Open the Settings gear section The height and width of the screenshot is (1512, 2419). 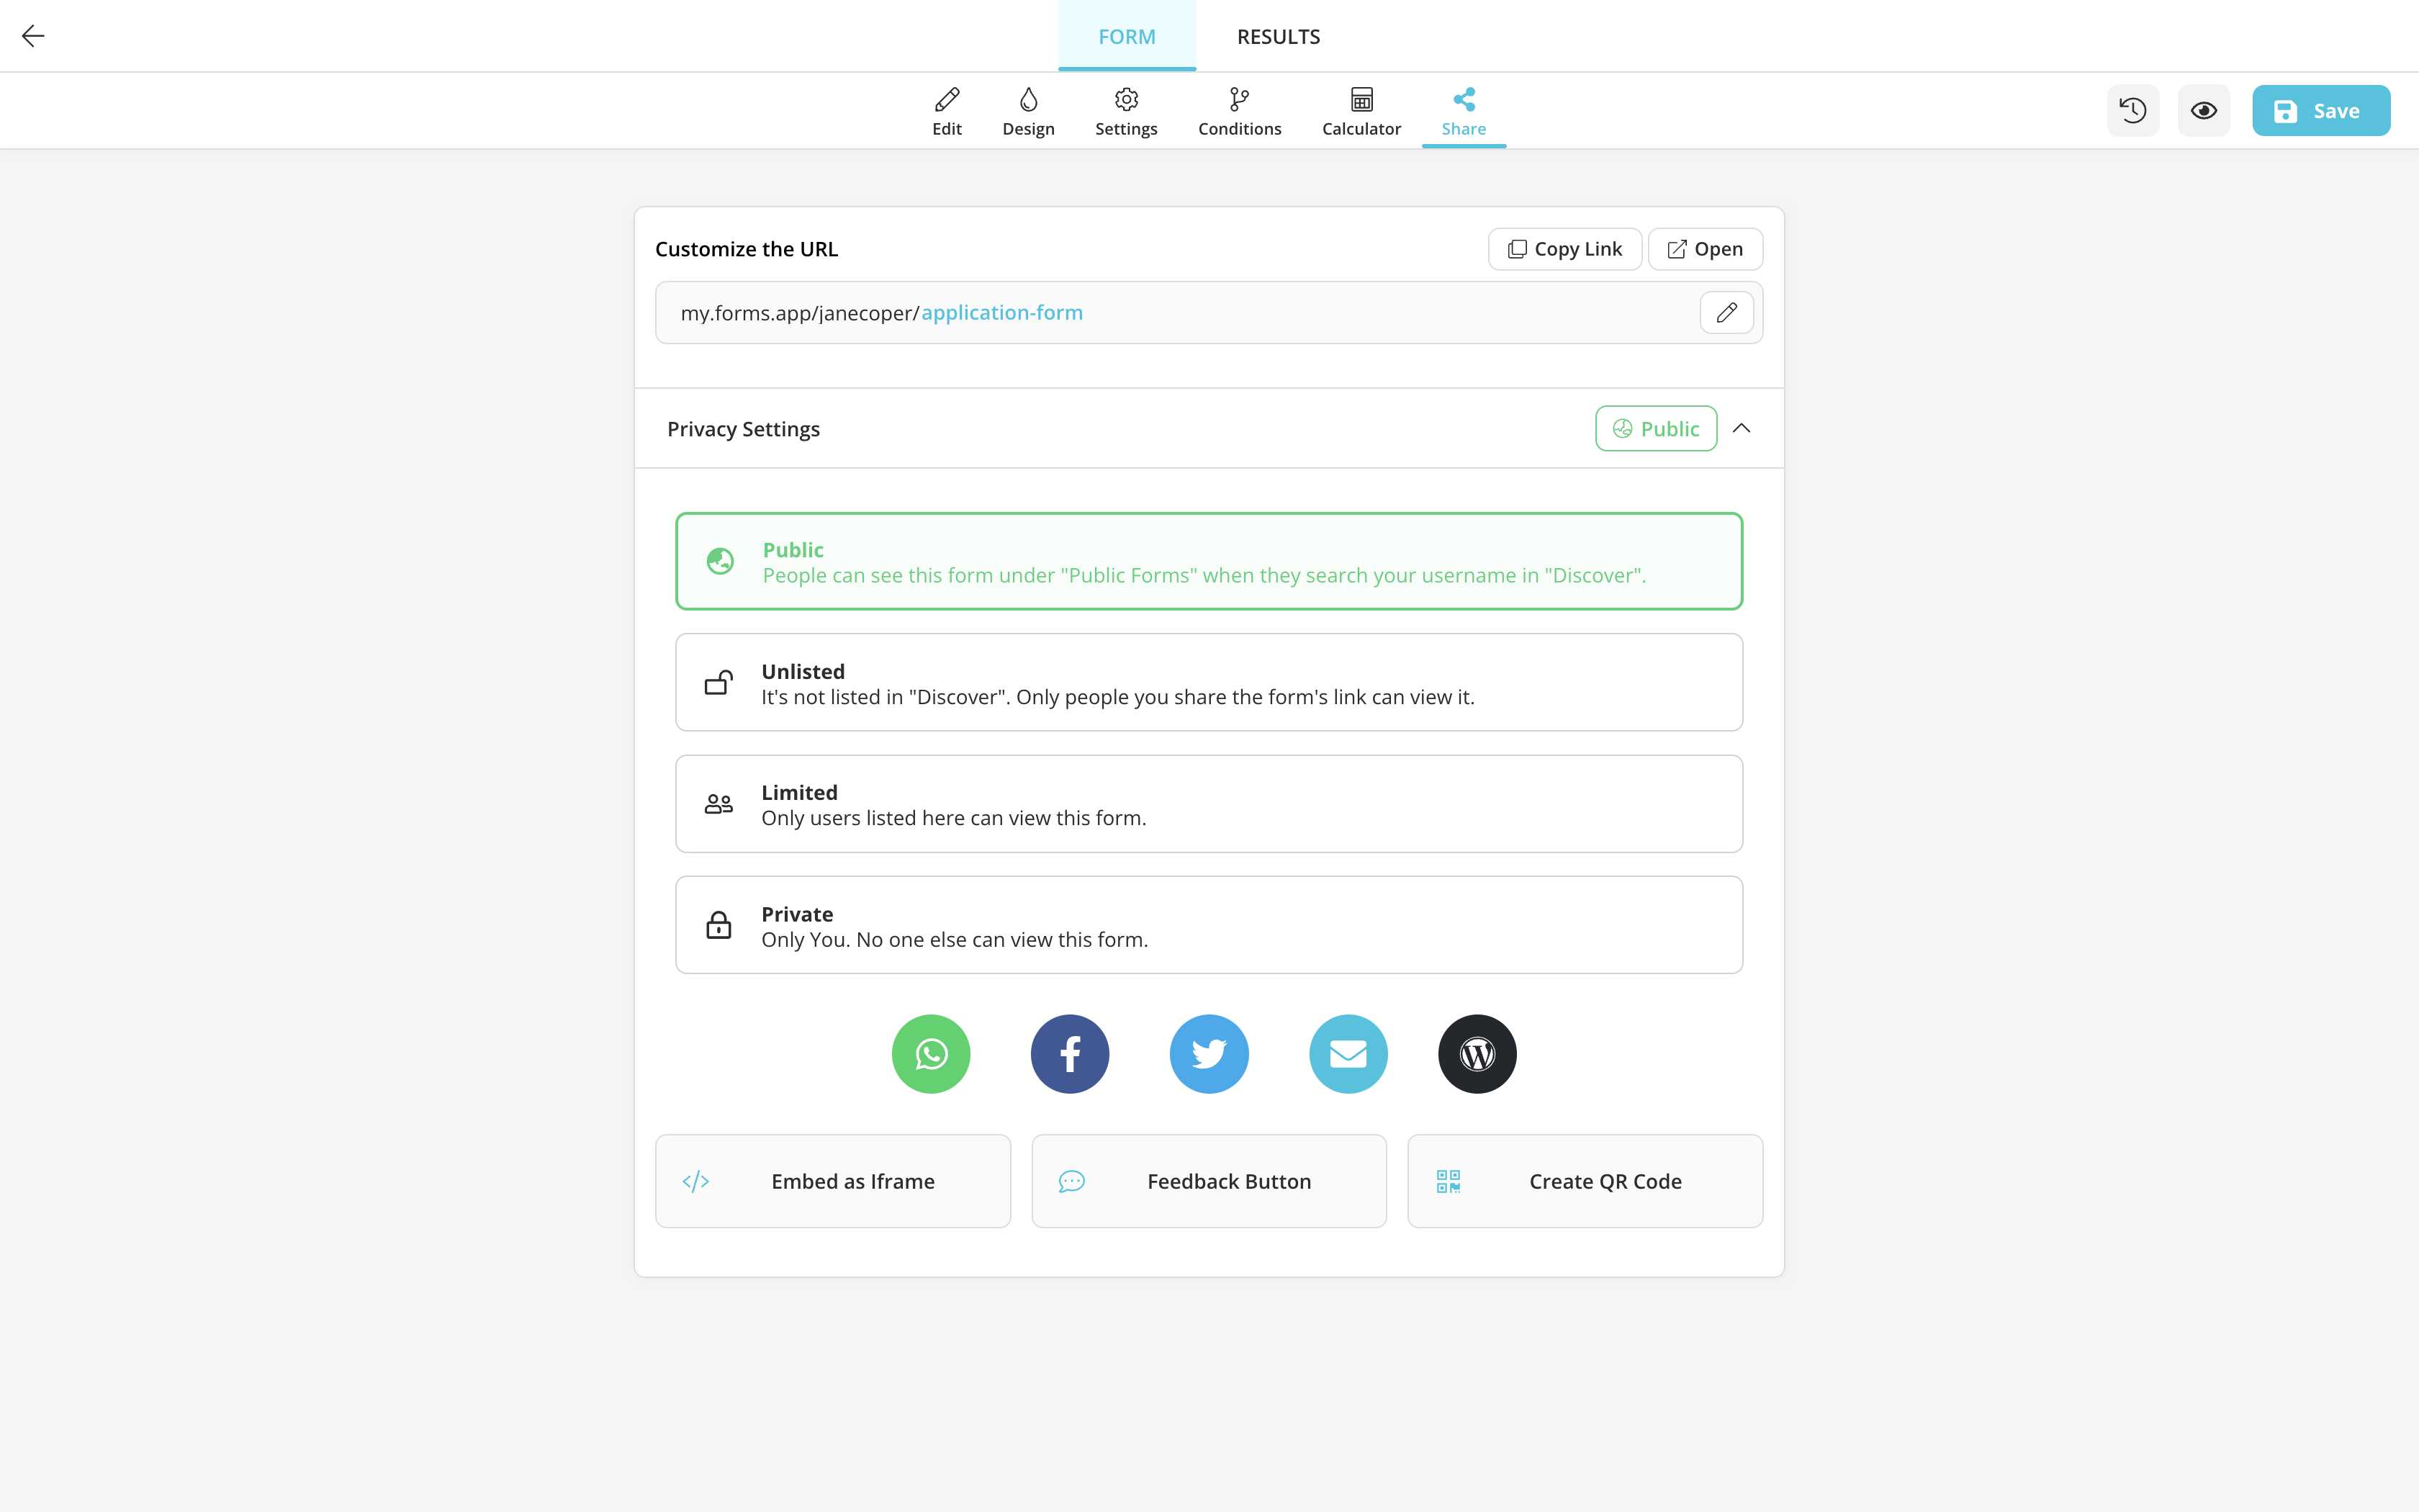point(1125,111)
